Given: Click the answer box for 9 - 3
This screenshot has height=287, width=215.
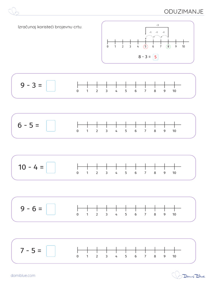Looking at the screenshot, I should tap(51, 86).
